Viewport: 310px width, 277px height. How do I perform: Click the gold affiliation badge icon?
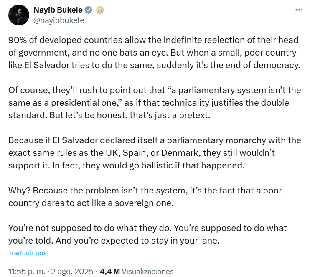(100, 10)
